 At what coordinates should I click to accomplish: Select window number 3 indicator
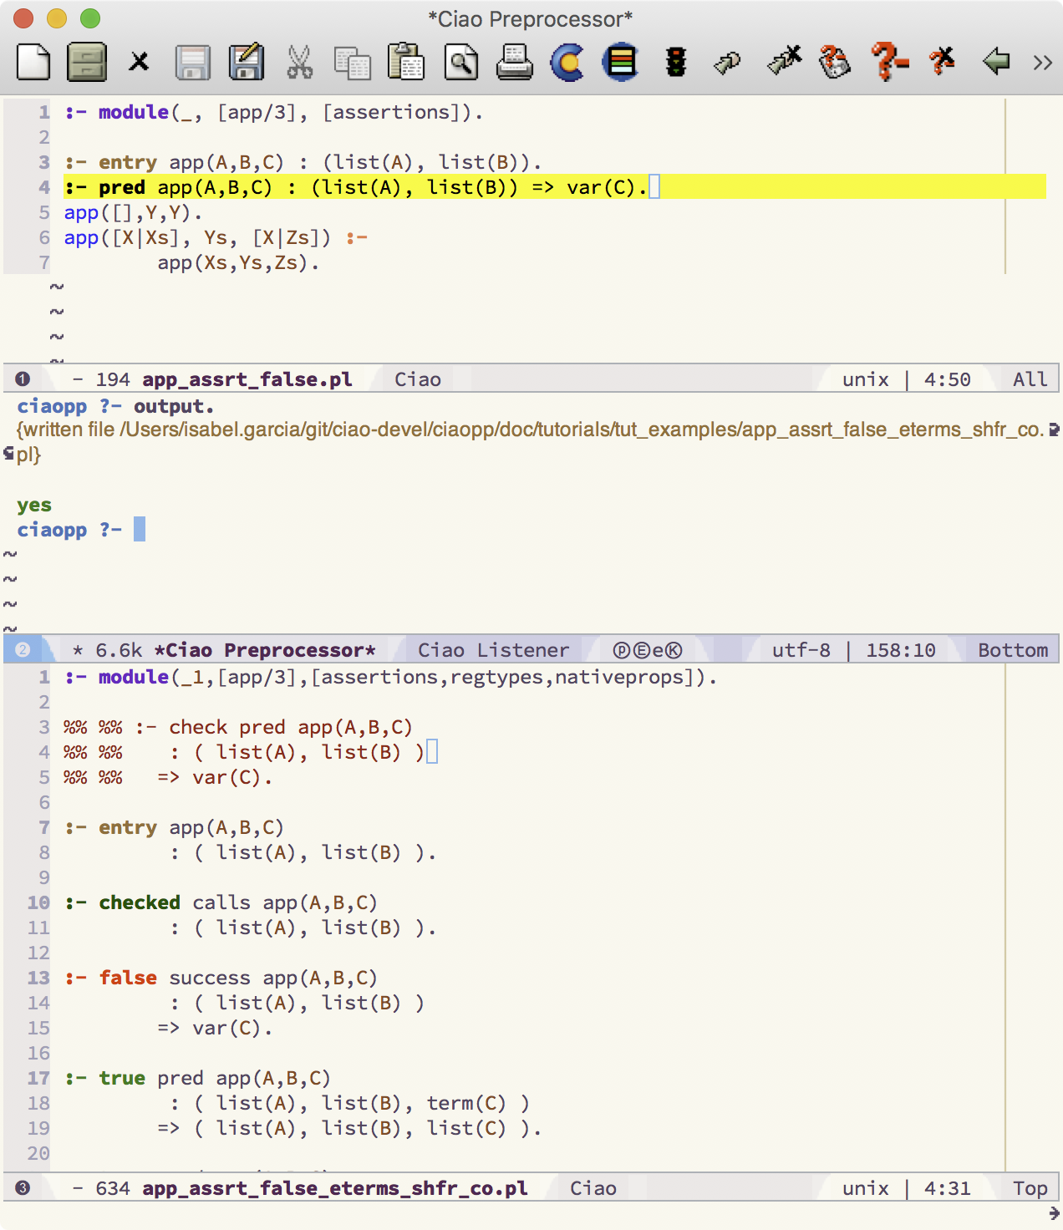tap(23, 1188)
